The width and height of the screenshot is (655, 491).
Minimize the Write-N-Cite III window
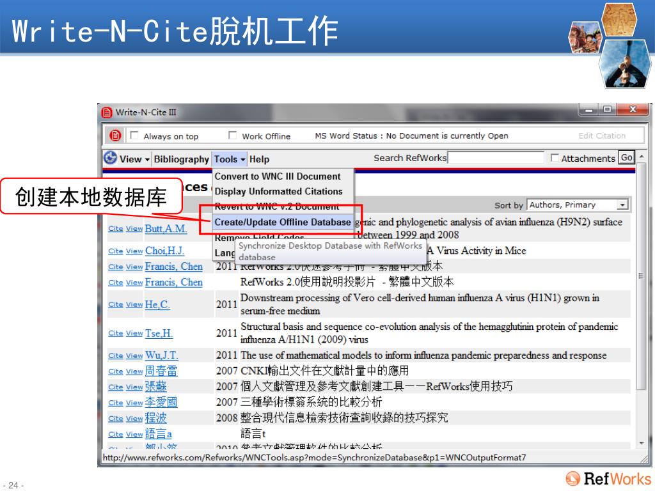[589, 110]
